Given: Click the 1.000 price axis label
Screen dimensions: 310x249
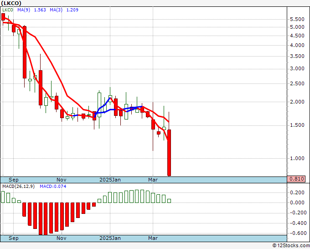Looking at the screenshot, I should (x=297, y=158).
